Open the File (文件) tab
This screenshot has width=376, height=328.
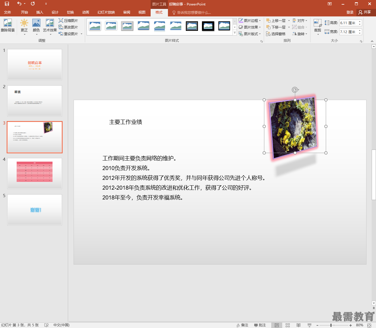click(x=8, y=12)
